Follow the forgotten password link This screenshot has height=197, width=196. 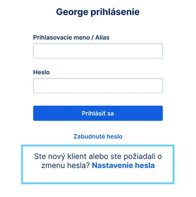(98, 136)
